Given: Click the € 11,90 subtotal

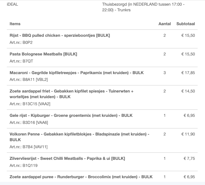Looking at the screenshot, I should coord(188,134).
